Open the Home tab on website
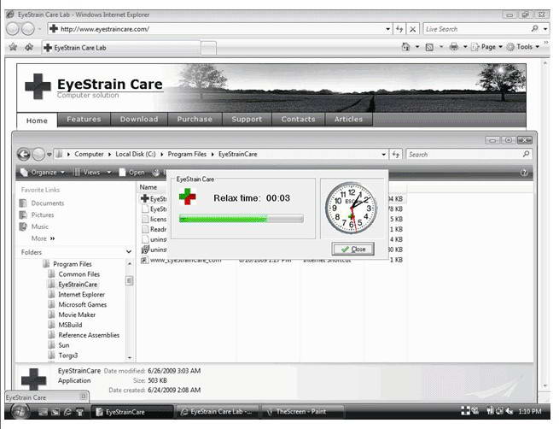This screenshot has width=559, height=429. point(37,120)
